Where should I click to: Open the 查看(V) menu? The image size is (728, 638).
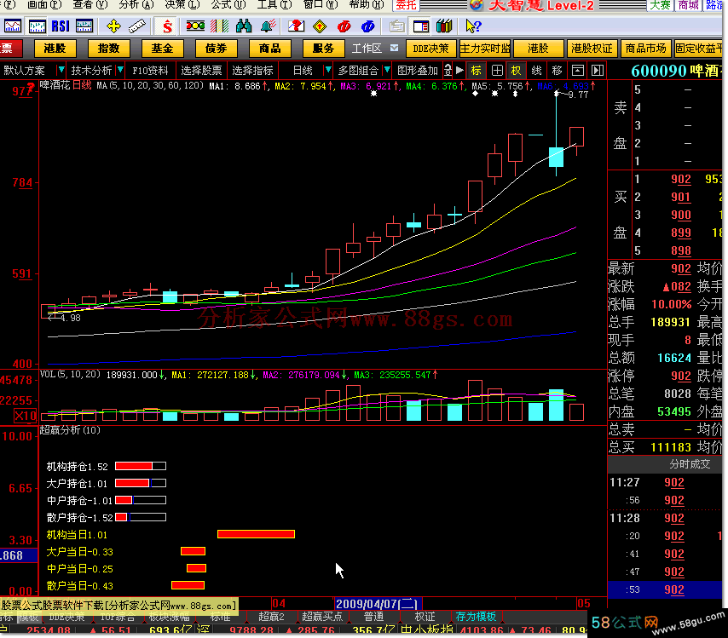coord(90,4)
